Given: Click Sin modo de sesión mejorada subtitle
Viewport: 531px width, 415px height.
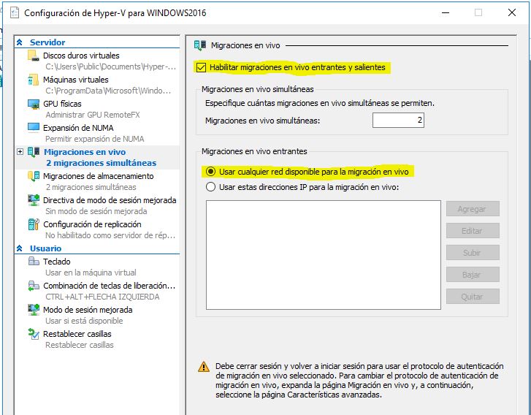Looking at the screenshot, I should [96, 211].
